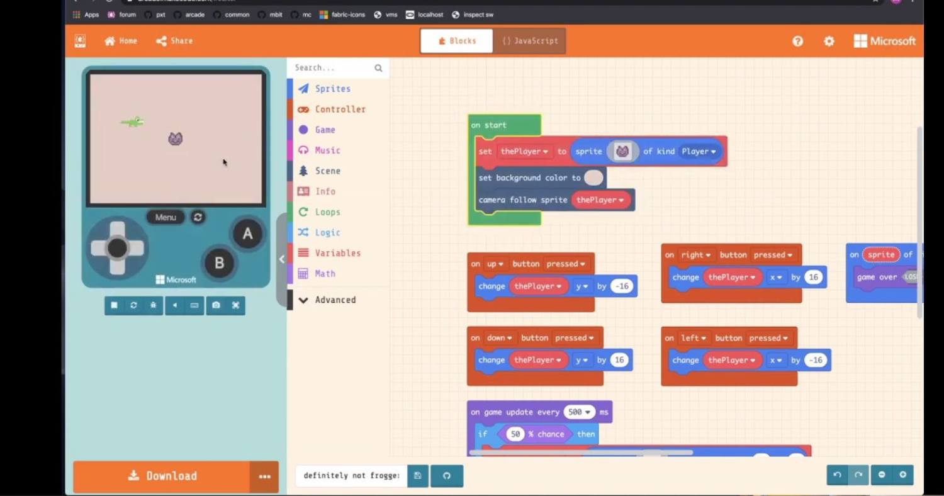Open the 'left' button dropdown
The image size is (944, 496).
694,338
